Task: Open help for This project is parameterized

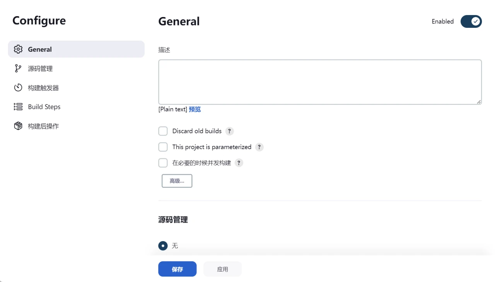Action: pyautogui.click(x=259, y=147)
